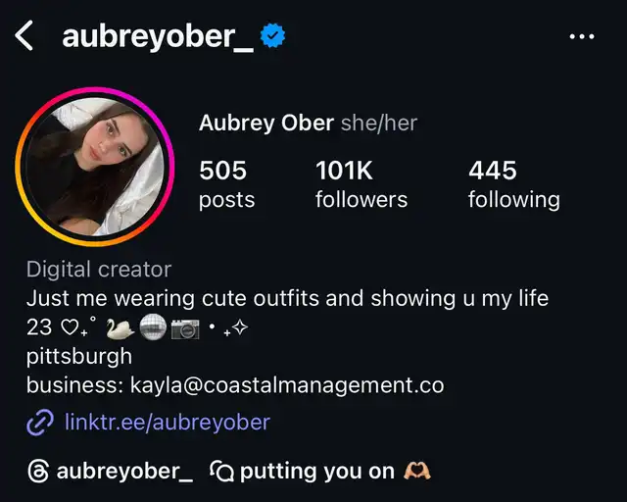Open linktr.ee/aubreyober link
This screenshot has height=502, width=627.
(x=168, y=422)
